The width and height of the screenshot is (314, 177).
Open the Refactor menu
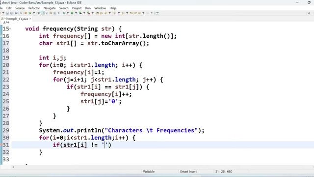tap(34, 8)
